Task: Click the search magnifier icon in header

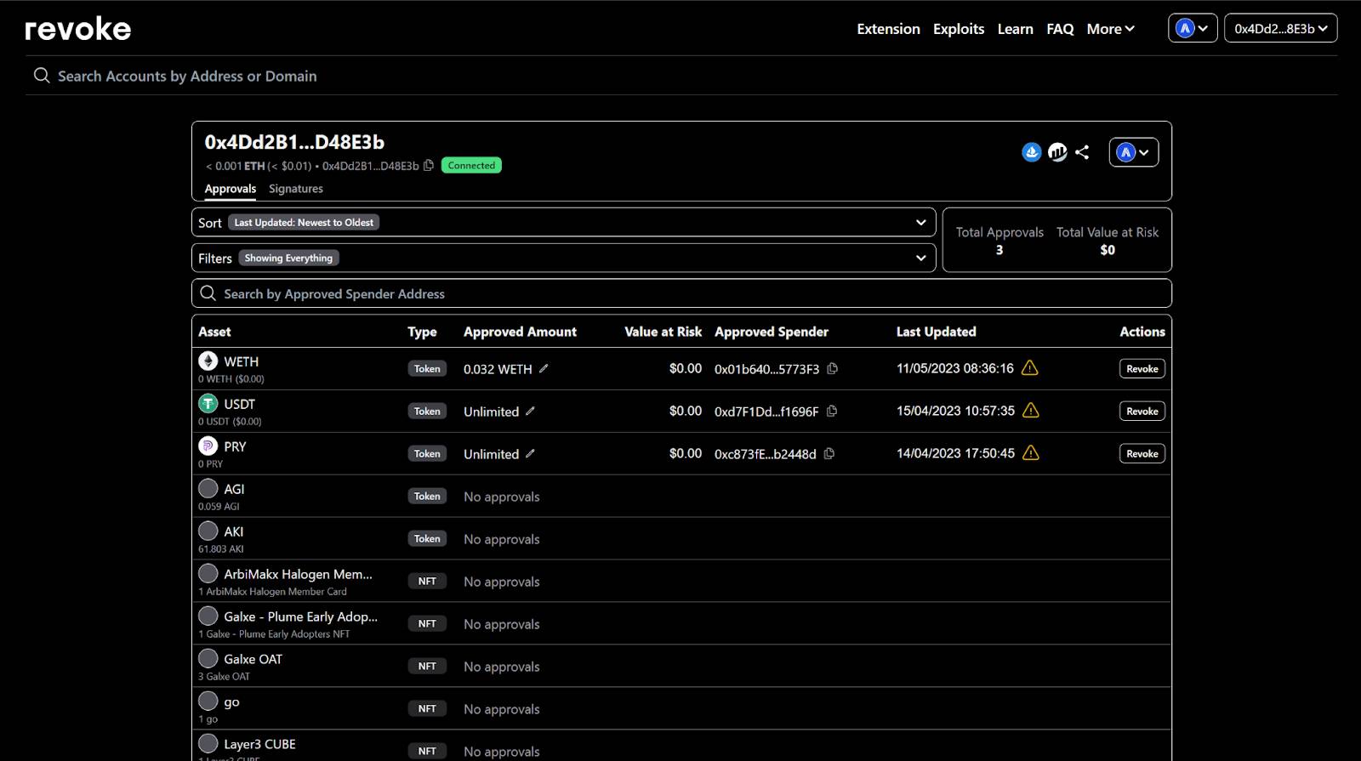Action: [x=42, y=76]
